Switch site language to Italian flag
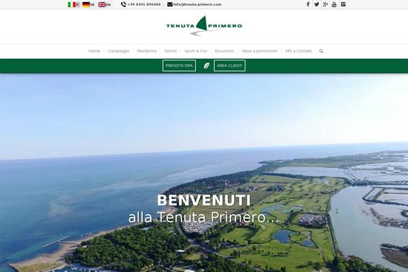This screenshot has height=272, width=408. click(x=73, y=5)
